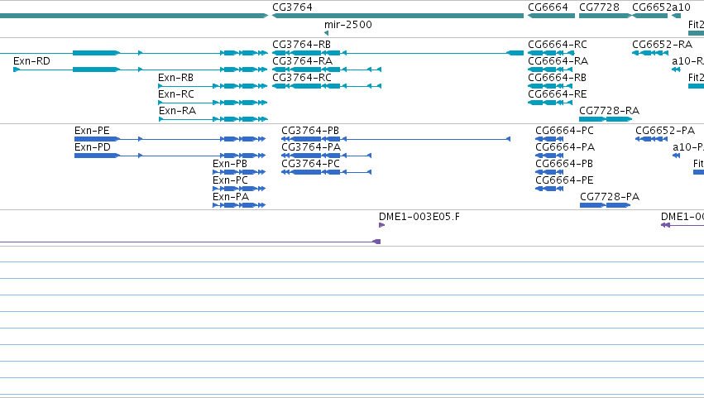Select protein CG3764-PC label
The height and width of the screenshot is (398, 704).
click(311, 164)
